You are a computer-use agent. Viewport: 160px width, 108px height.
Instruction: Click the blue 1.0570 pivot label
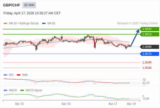click(x=149, y=54)
